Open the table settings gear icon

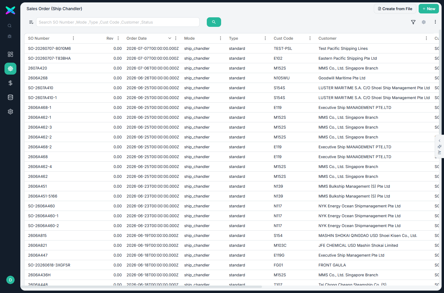pos(424,22)
